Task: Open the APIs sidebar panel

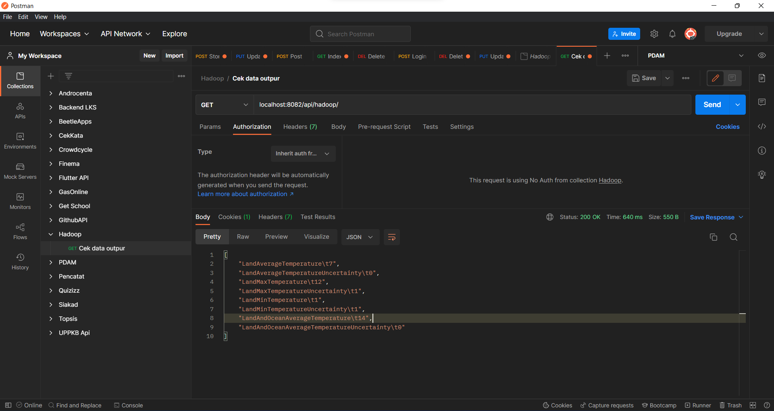Action: click(20, 111)
